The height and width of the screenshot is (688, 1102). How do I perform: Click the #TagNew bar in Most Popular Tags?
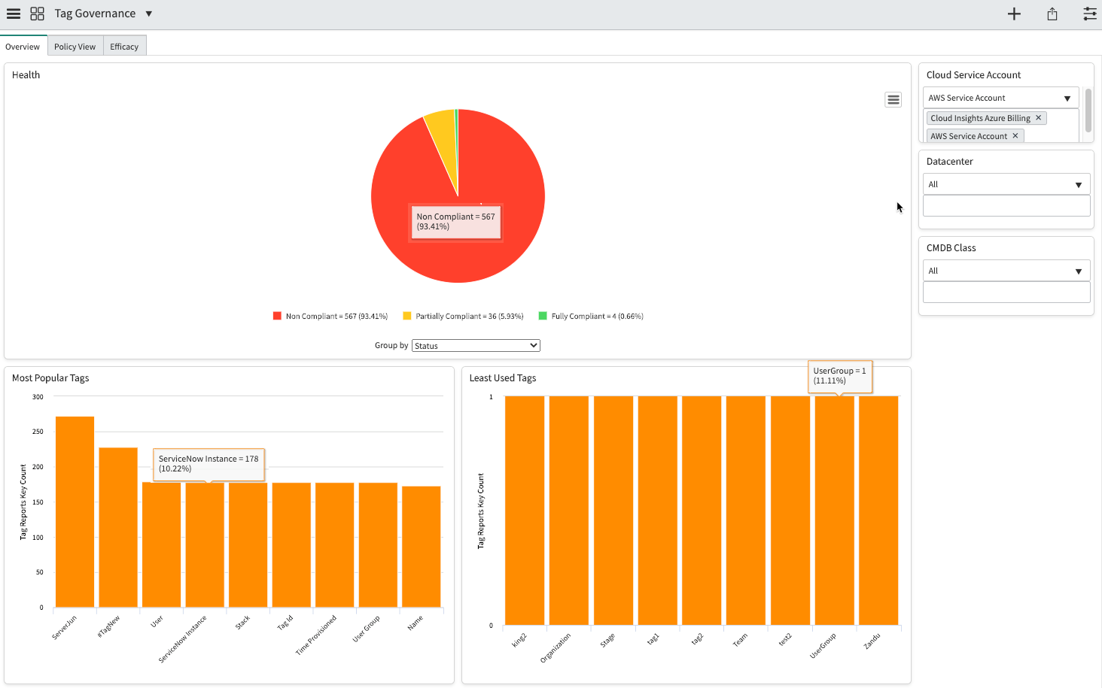[118, 527]
